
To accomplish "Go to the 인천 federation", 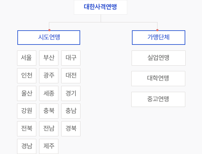I will click(27, 76).
